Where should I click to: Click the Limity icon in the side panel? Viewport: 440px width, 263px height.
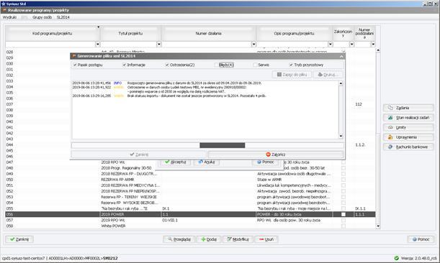click(390, 127)
